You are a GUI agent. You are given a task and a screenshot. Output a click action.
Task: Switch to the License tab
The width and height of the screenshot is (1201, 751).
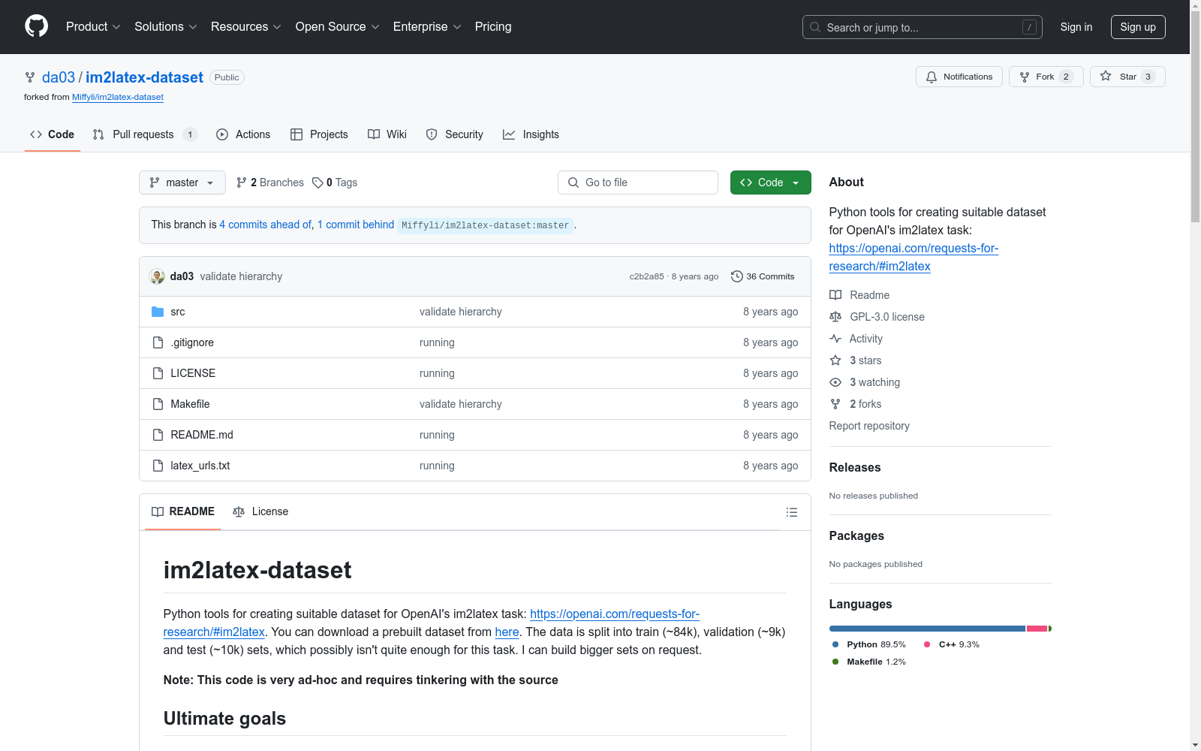(x=260, y=511)
